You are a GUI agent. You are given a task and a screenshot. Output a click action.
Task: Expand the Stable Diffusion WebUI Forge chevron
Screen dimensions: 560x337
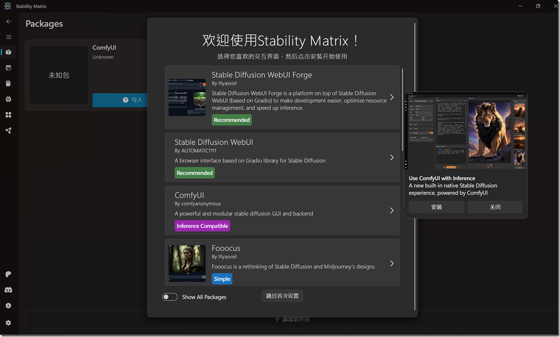pos(392,97)
